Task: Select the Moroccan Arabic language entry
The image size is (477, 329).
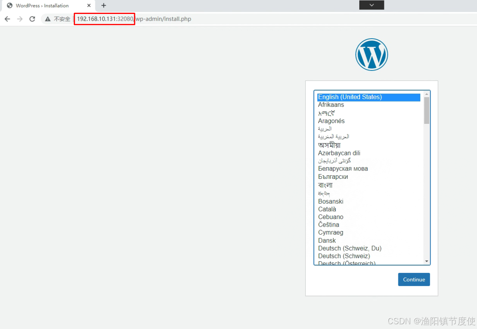Action: coord(369,137)
